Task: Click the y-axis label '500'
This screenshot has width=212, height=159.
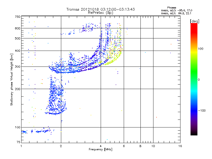Action: 18,38
